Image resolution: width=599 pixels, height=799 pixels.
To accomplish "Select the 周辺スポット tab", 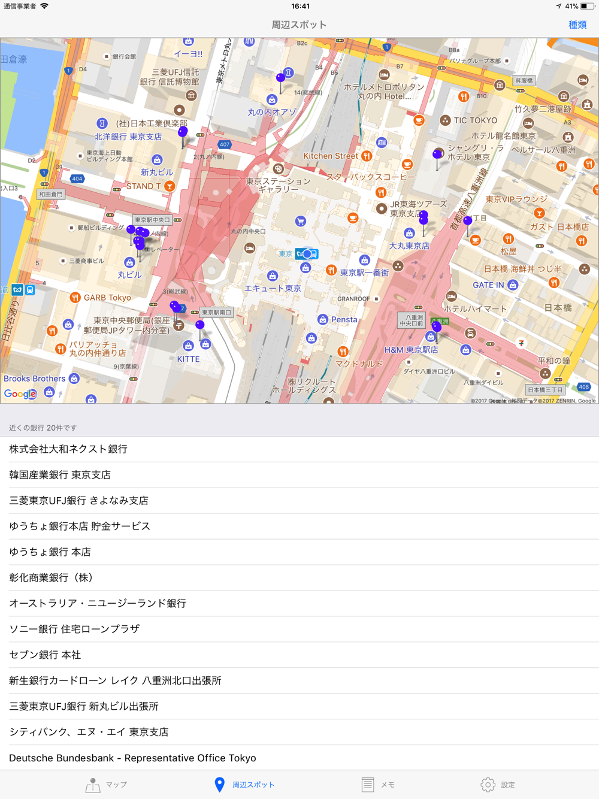I will pos(244,785).
